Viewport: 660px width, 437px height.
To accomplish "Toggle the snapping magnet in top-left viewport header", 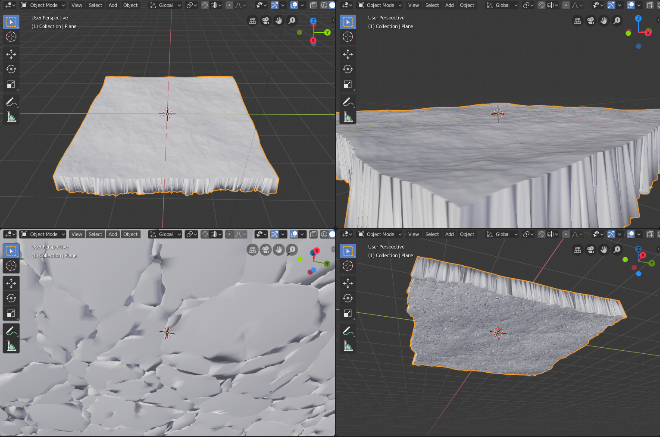I will (x=205, y=5).
